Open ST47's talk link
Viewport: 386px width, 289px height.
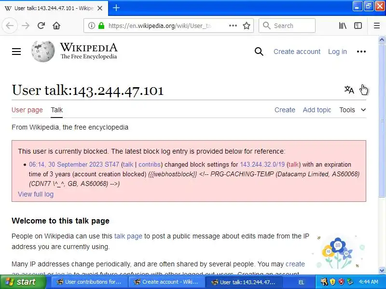click(128, 164)
